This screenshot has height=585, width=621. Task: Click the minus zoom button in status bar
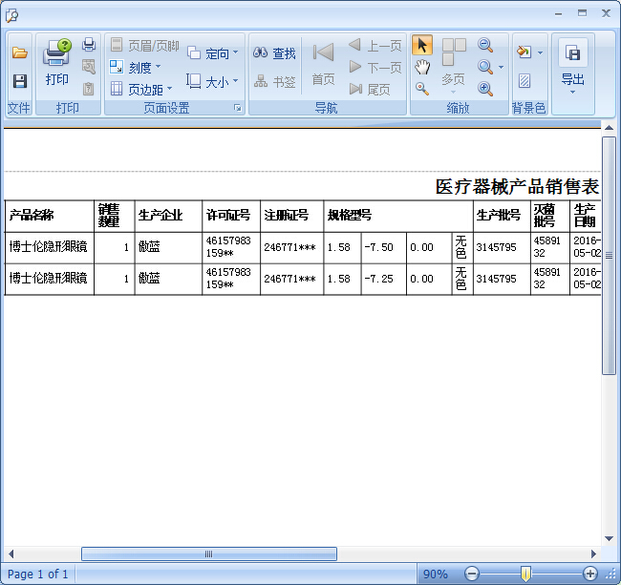click(471, 574)
